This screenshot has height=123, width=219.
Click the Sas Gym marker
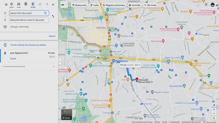[x=209, y=76]
